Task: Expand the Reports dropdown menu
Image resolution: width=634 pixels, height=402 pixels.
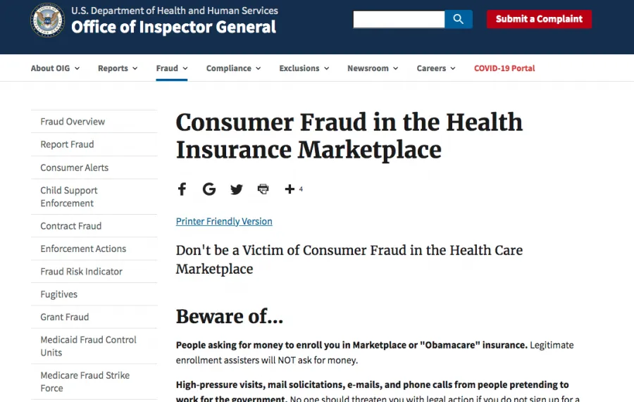Action: [x=118, y=68]
